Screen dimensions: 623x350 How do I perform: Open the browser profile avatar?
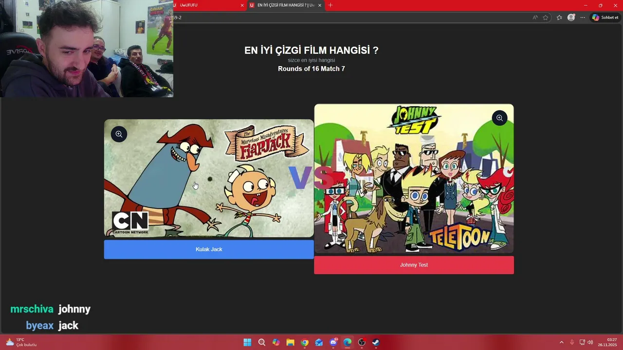coord(571,17)
